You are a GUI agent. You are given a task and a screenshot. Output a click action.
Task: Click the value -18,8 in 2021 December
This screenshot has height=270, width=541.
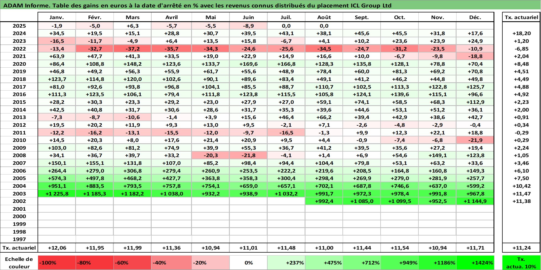[x=475, y=56]
